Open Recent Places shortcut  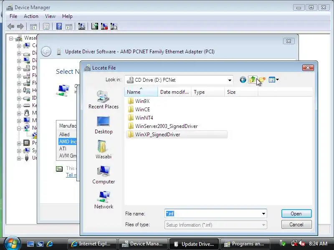(104, 100)
